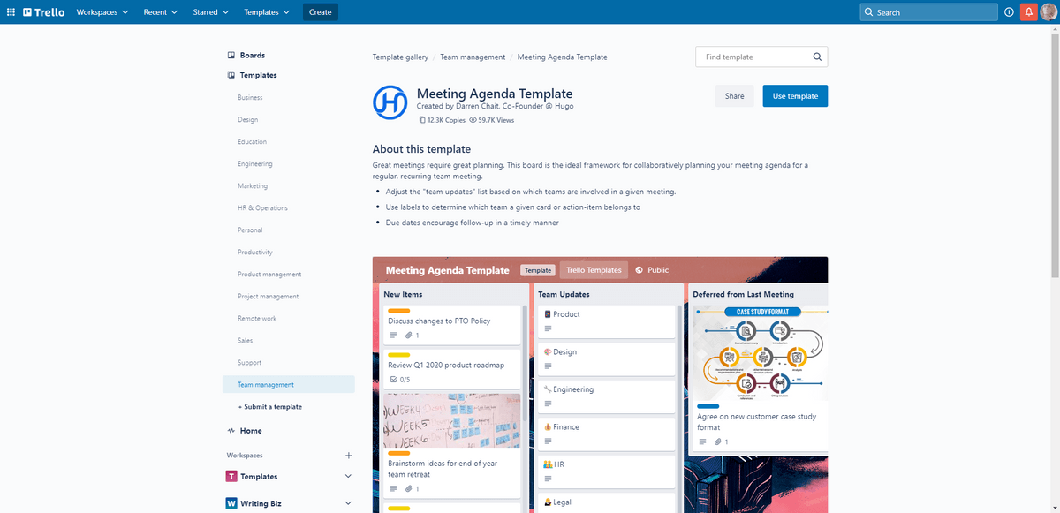Click the pink T Templates workspace icon
1060x513 pixels.
click(231, 477)
